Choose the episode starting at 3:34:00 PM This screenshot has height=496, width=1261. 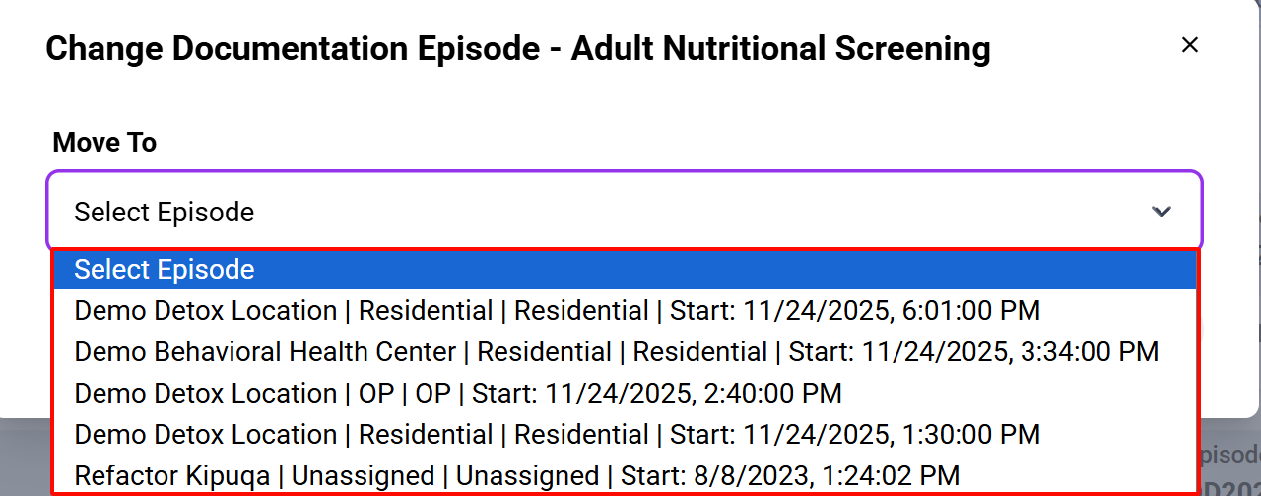click(x=616, y=352)
